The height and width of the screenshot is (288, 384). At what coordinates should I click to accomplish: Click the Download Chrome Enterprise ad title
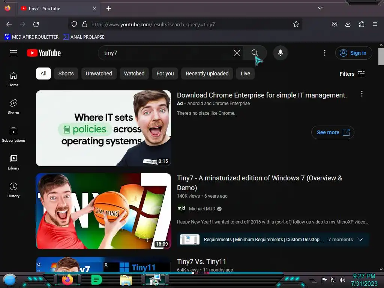(x=262, y=95)
